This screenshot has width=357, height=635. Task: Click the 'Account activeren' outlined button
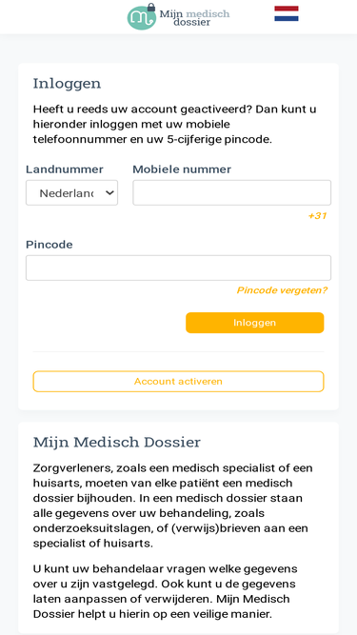[179, 382]
